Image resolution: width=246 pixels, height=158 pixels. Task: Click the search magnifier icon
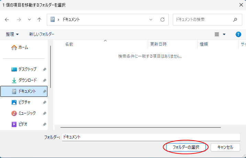coord(235,20)
